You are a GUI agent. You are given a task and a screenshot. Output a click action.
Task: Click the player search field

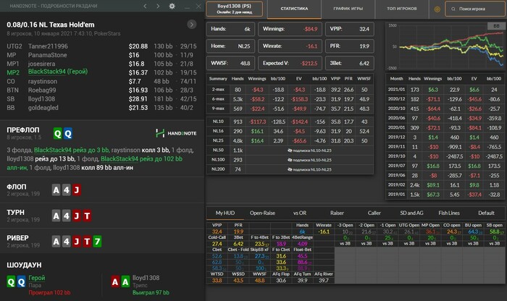pos(475,9)
